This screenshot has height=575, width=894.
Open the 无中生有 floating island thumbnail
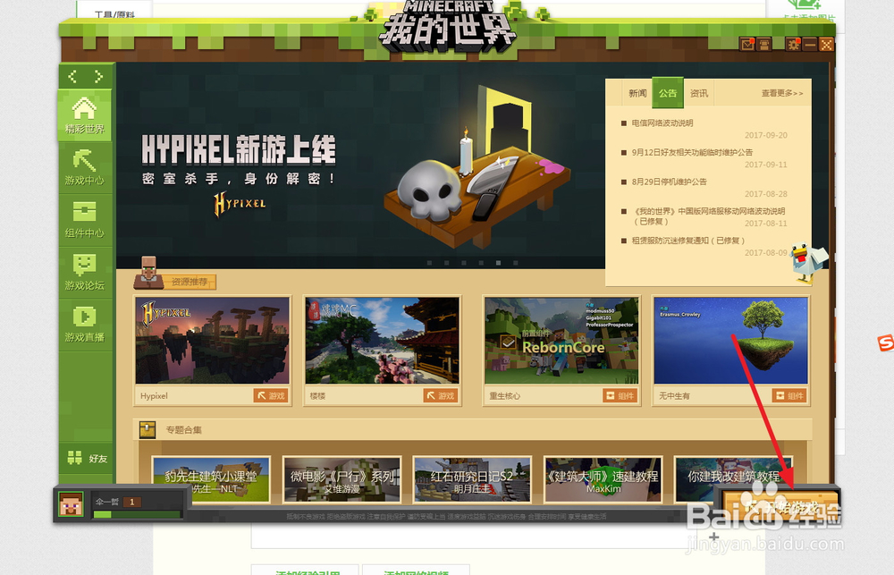click(731, 340)
